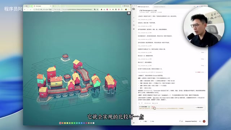Click the plus attach icon in chat input
Screen dimensions: 231x130
(x=140, y=121)
